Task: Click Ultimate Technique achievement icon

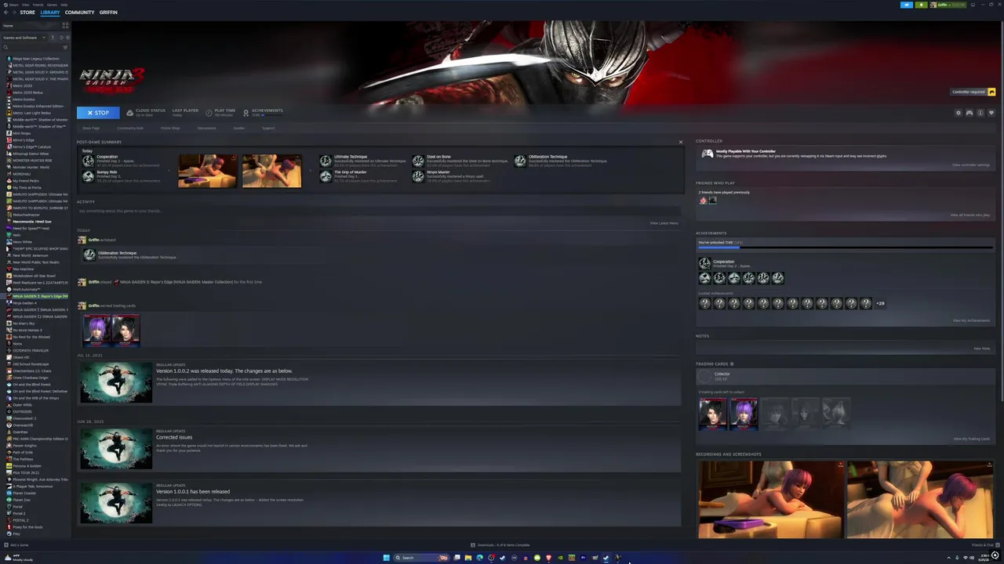Action: point(326,161)
